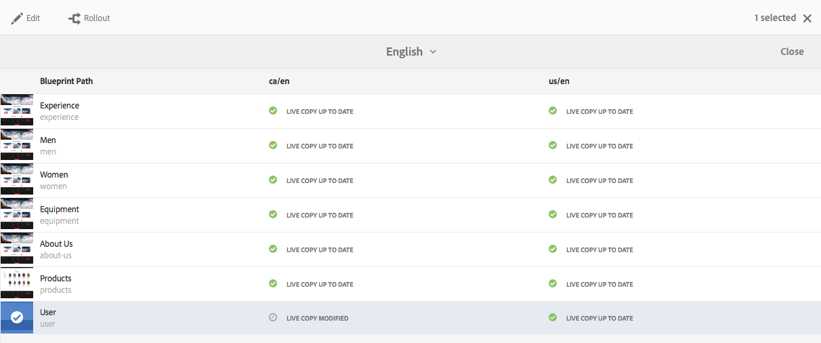Click the Blueprint Path column header
Image resolution: width=821 pixels, height=343 pixels.
(66, 81)
